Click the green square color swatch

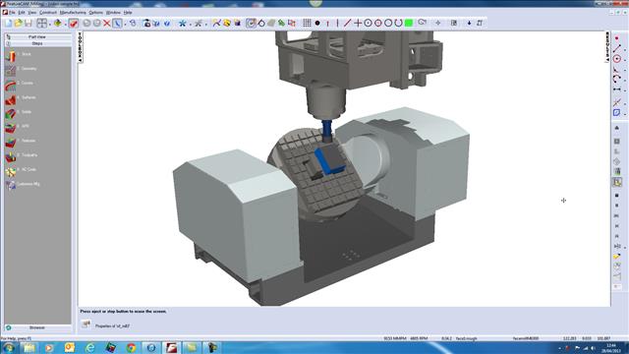coord(409,24)
